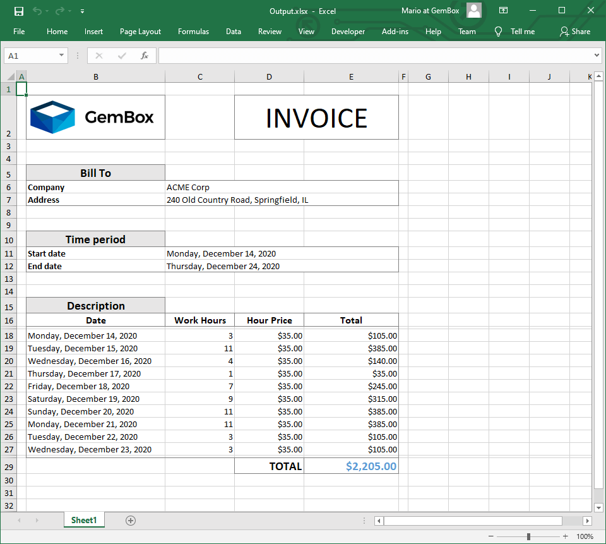Open the File menu
This screenshot has height=544, width=606.
tap(19, 32)
